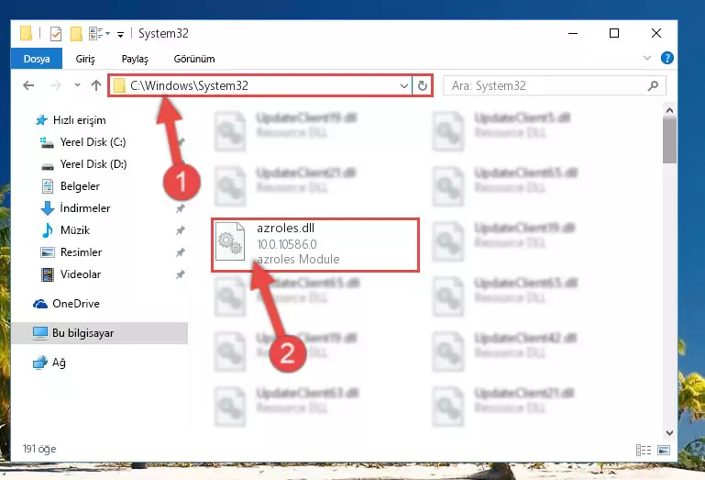Expand the ribbon with the chevron

(647, 58)
